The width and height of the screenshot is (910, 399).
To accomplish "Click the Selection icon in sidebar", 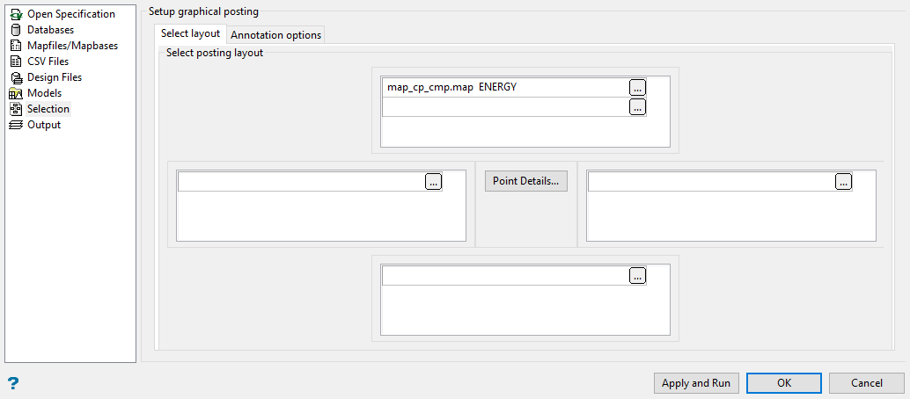I will [16, 109].
